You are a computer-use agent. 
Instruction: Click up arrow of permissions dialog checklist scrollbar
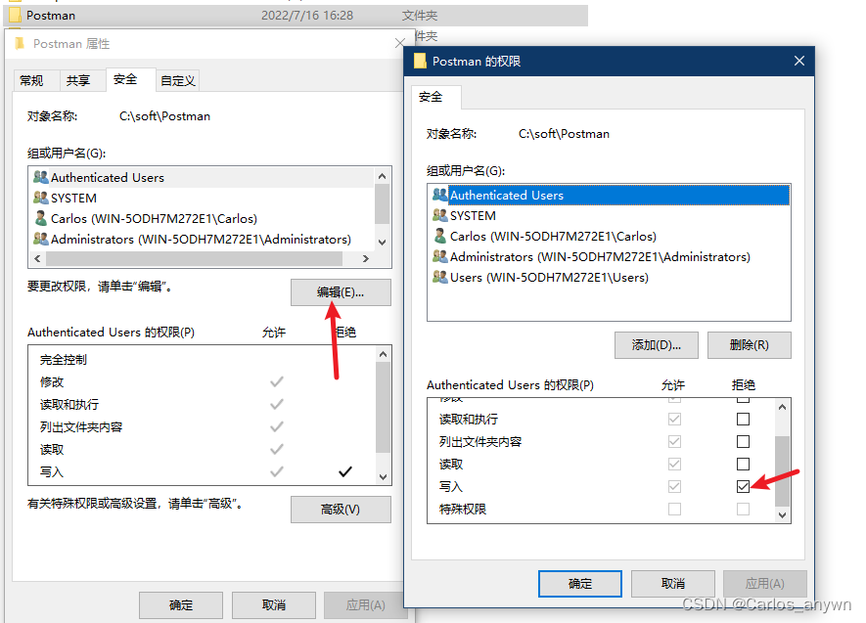(782, 407)
